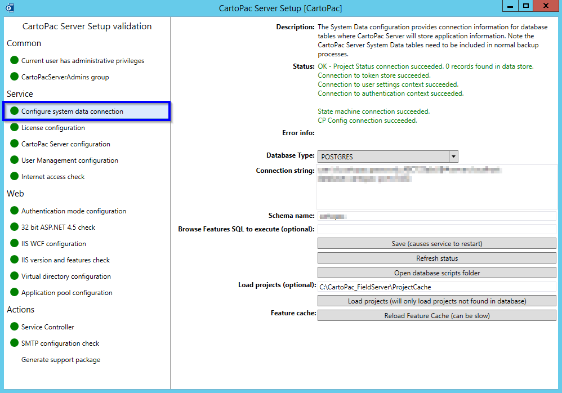Select SMTP configuration check item
This screenshot has width=562, height=393.
pyautogui.click(x=60, y=343)
